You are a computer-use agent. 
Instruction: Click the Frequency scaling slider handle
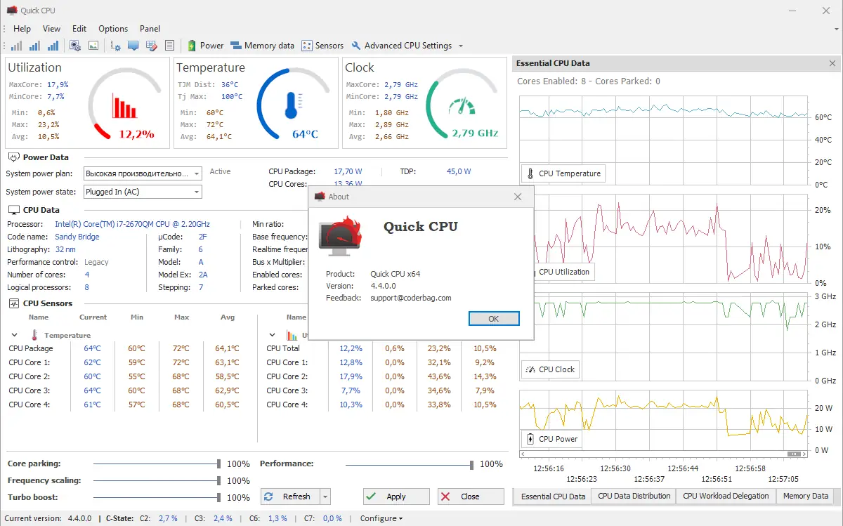(x=219, y=480)
